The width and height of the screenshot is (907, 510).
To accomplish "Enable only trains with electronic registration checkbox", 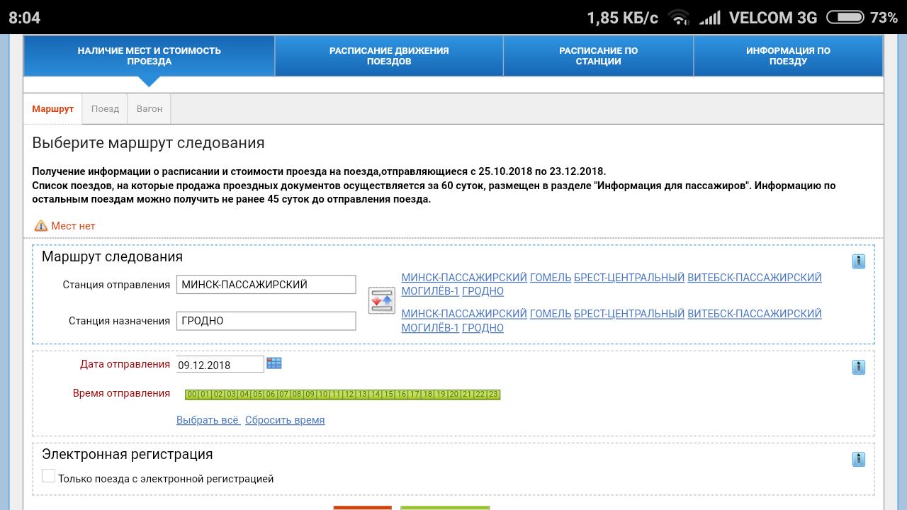I will [48, 476].
